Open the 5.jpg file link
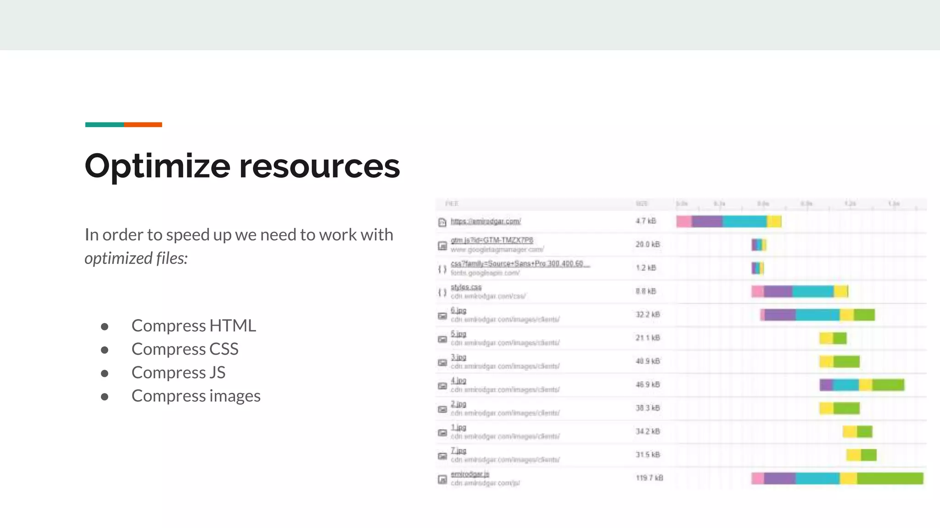Screen dimensions: 940x528 point(458,334)
